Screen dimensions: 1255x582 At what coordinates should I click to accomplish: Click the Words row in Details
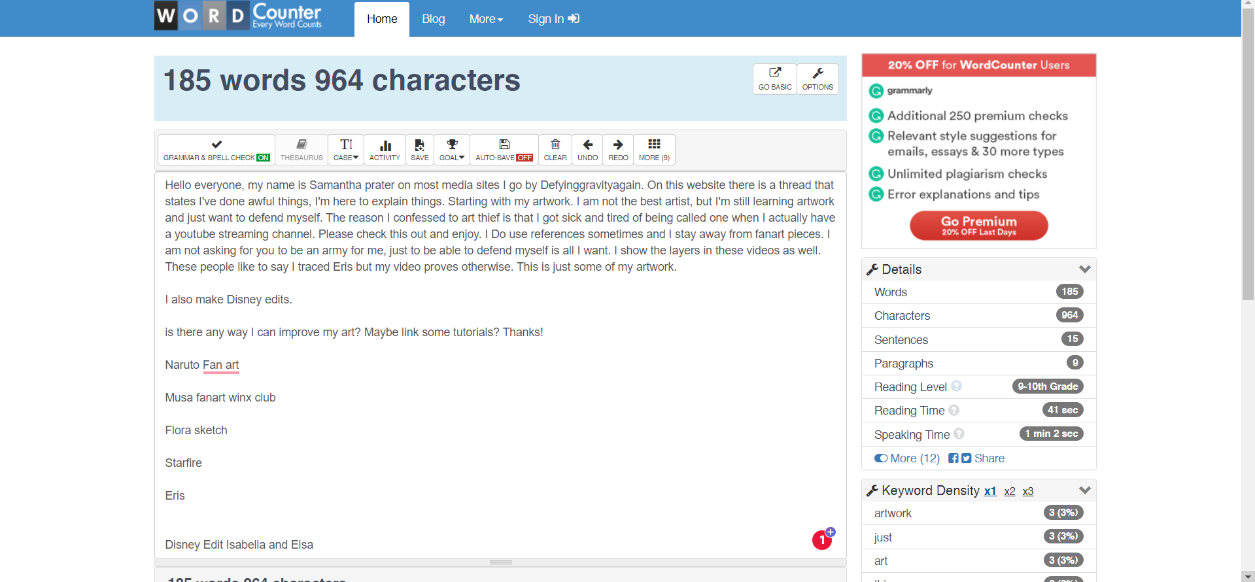978,292
